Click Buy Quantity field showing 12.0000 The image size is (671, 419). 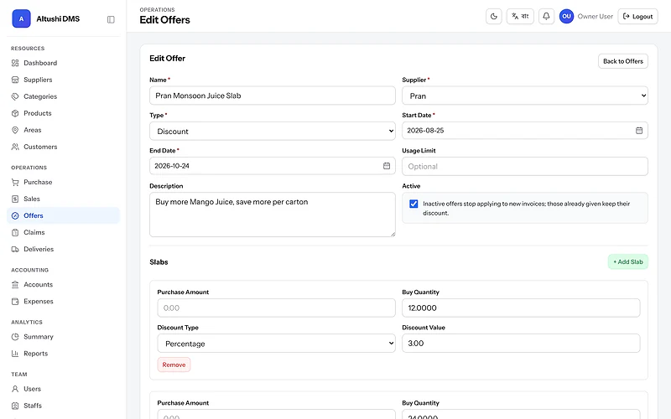coord(521,308)
